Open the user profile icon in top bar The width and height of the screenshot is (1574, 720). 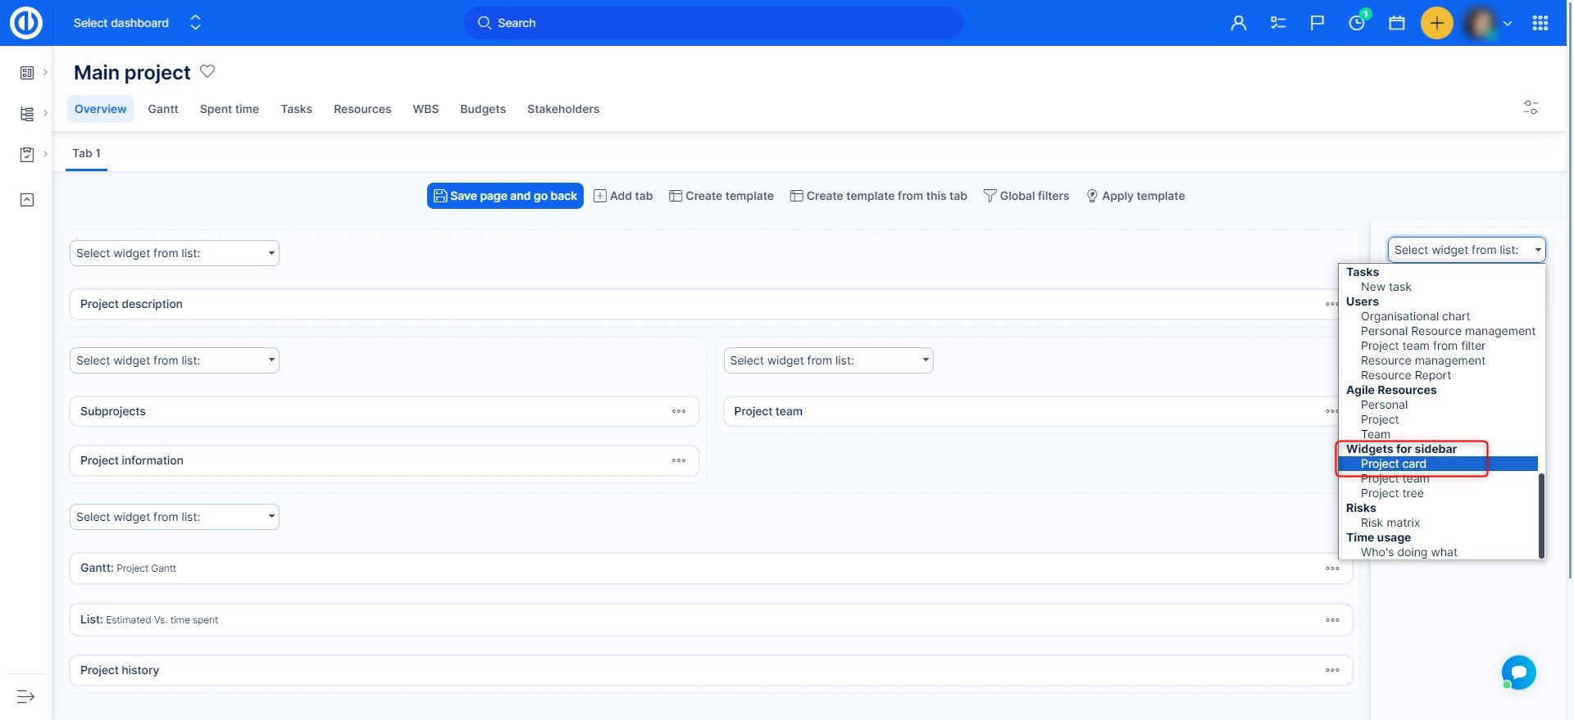pyautogui.click(x=1238, y=23)
